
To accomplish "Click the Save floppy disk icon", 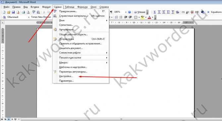I will [x=13, y=12].
